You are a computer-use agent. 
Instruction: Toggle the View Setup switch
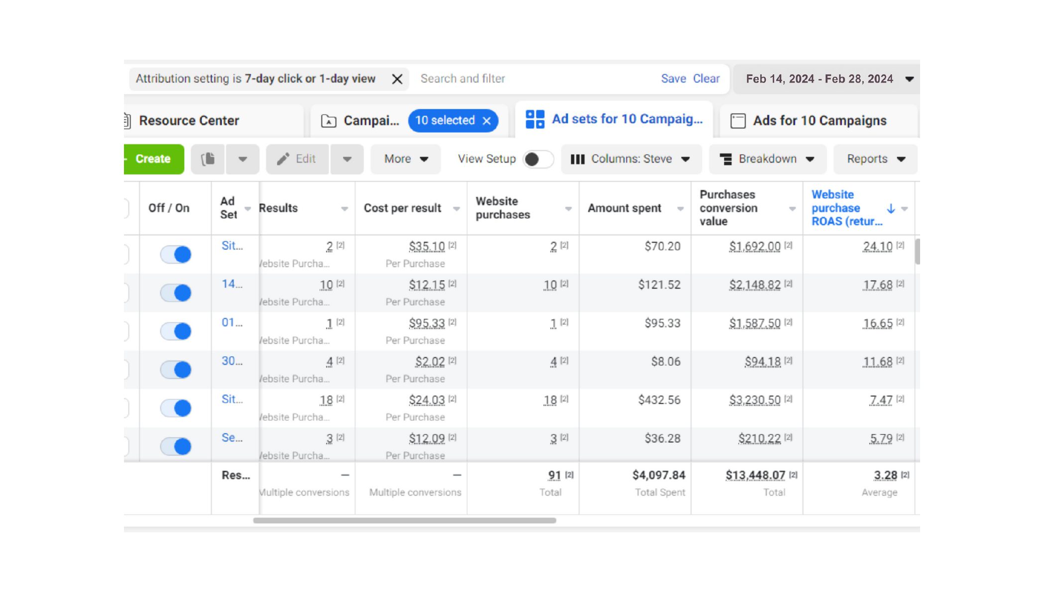pyautogui.click(x=538, y=159)
